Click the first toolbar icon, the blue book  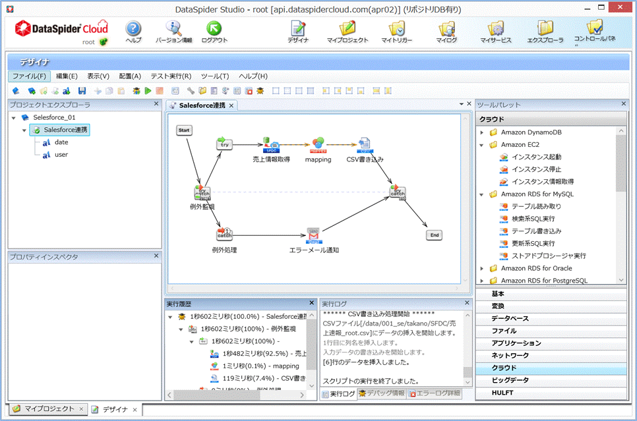point(16,91)
